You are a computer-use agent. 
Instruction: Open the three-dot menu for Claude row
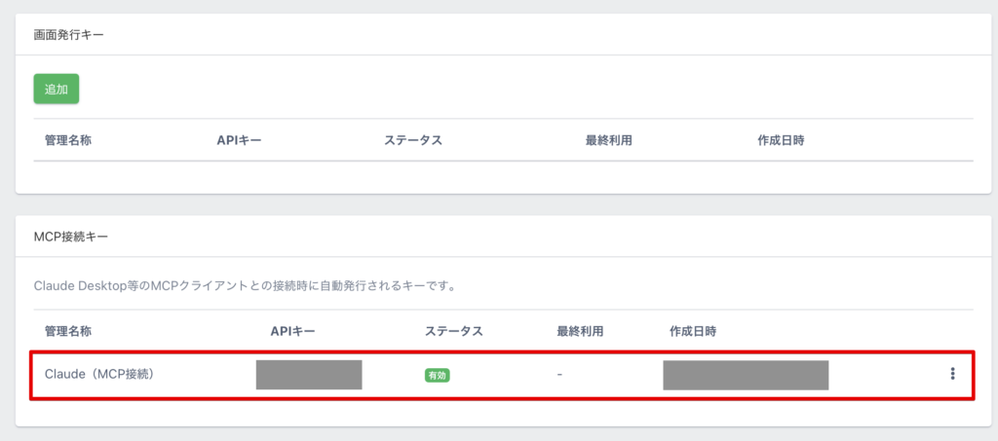952,374
